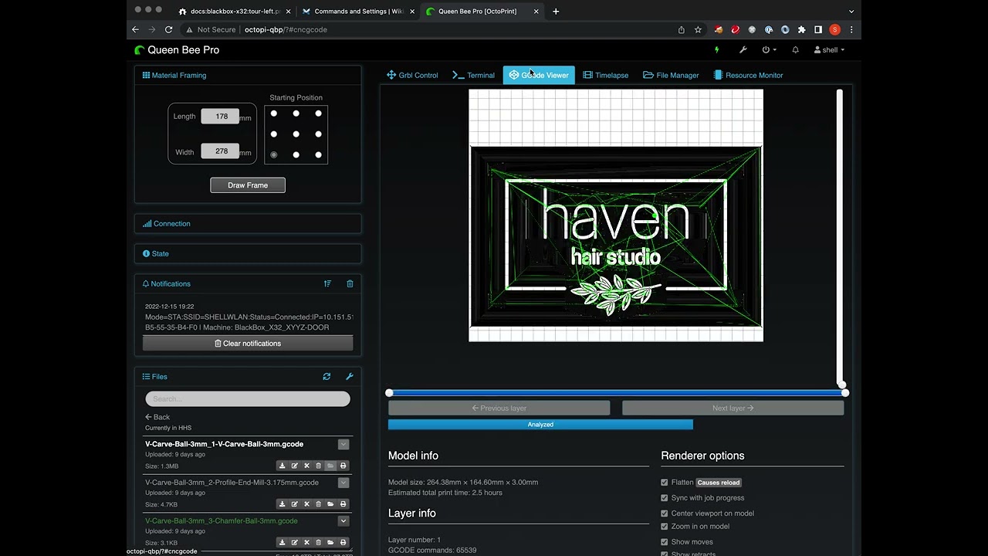
Task: Toggle the Flatten checkbox
Action: pyautogui.click(x=665, y=483)
